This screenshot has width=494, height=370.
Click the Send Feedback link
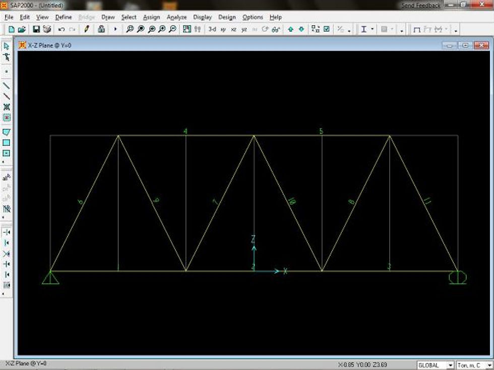(421, 6)
